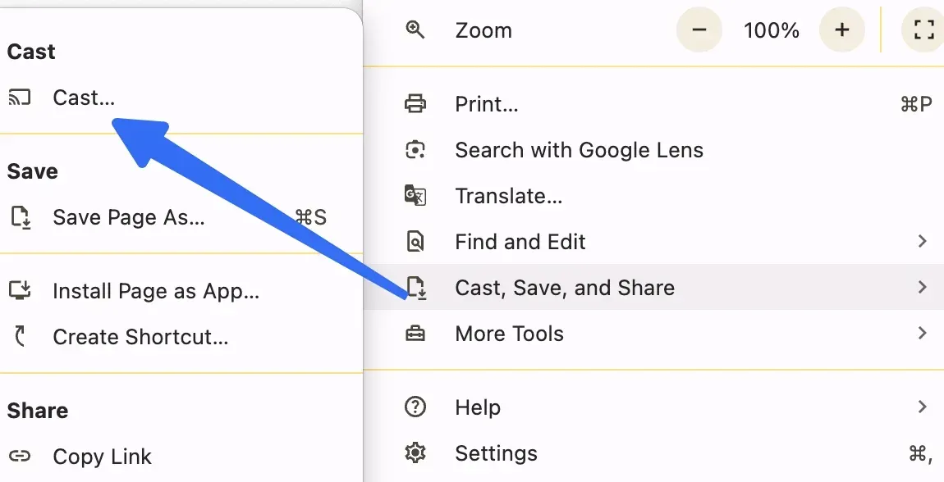Screen dimensions: 944x482
Task: Click the Install Page as App icon
Action: pyautogui.click(x=20, y=291)
